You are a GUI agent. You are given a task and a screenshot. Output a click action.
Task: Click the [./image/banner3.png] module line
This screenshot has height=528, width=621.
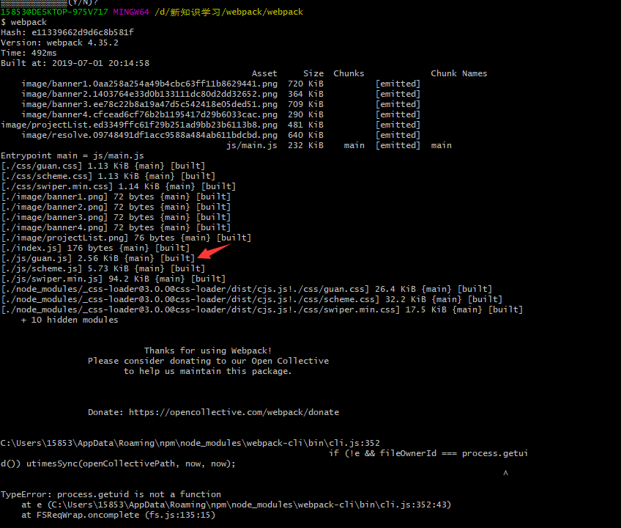[116, 218]
